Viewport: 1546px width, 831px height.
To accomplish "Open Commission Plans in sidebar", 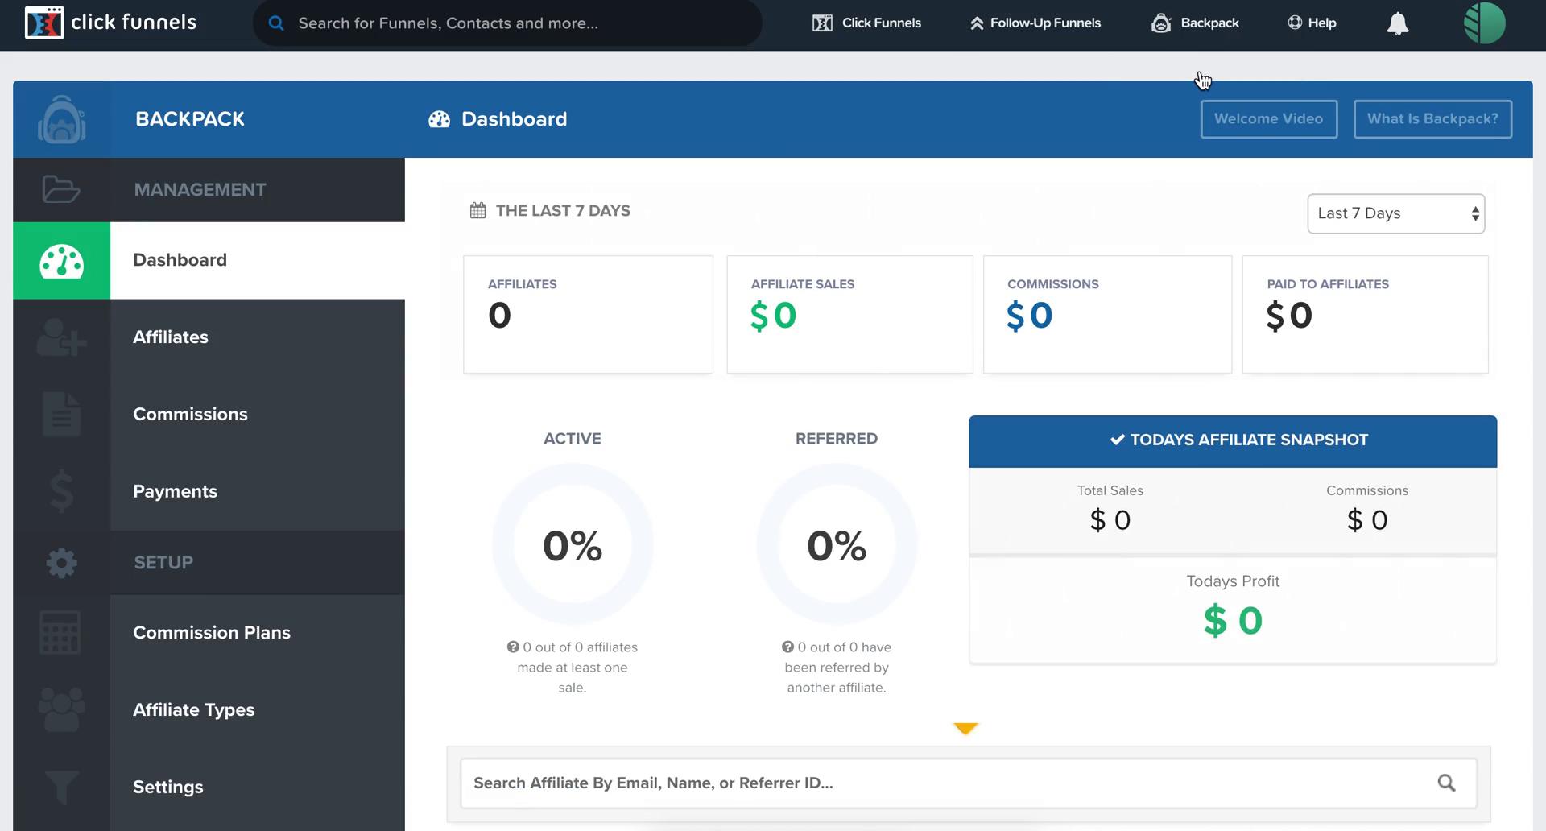I will pyautogui.click(x=209, y=633).
